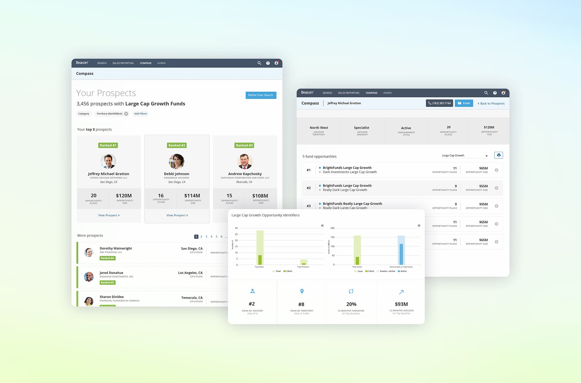Open Admin menu in Your Prospects window
The height and width of the screenshot is (383, 581).
161,63
